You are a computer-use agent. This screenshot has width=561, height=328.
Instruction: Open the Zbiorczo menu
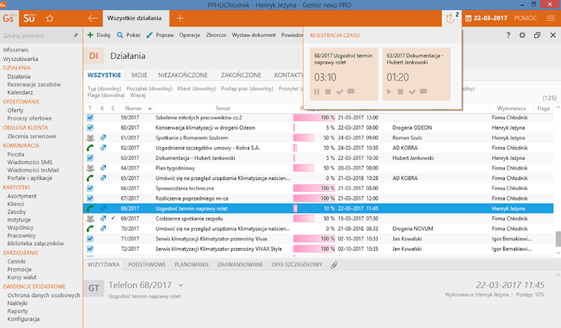click(216, 35)
